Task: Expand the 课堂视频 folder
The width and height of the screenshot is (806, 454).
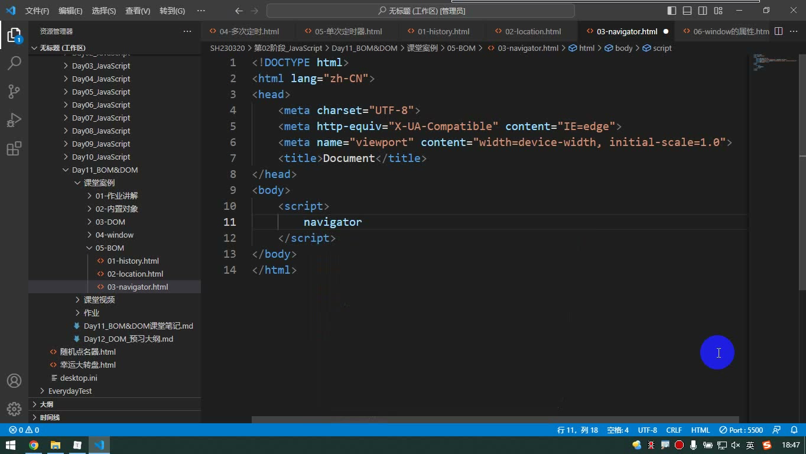Action: pos(99,300)
